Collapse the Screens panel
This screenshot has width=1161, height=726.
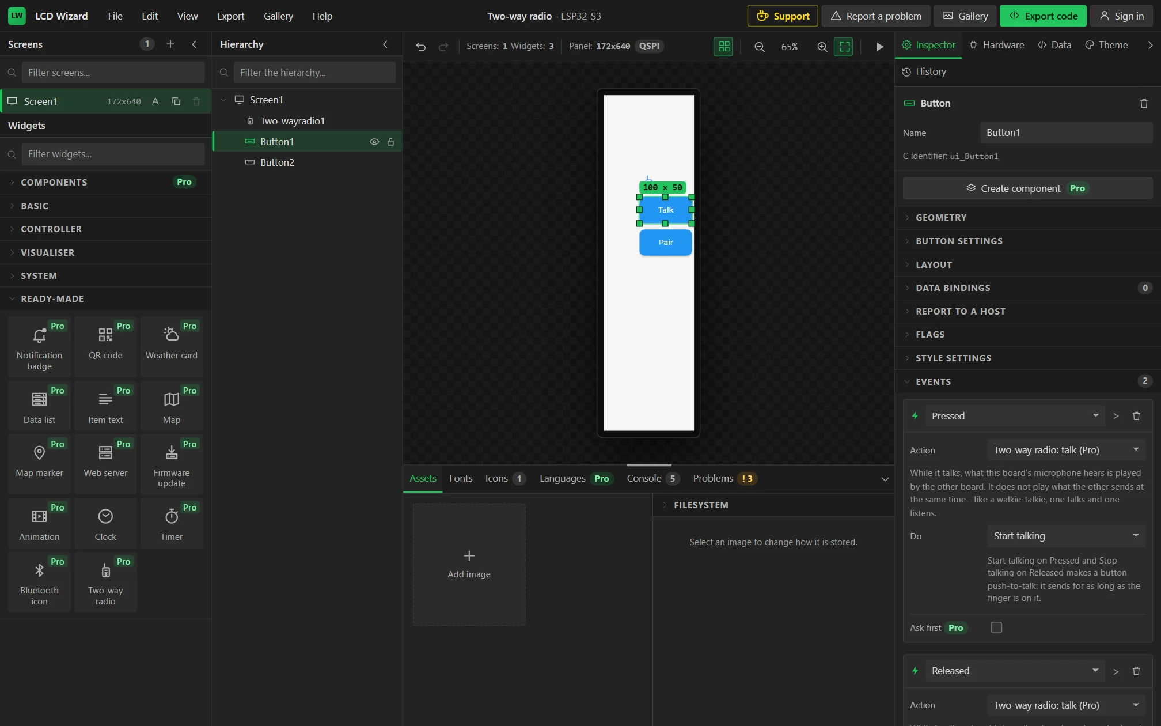tap(195, 44)
